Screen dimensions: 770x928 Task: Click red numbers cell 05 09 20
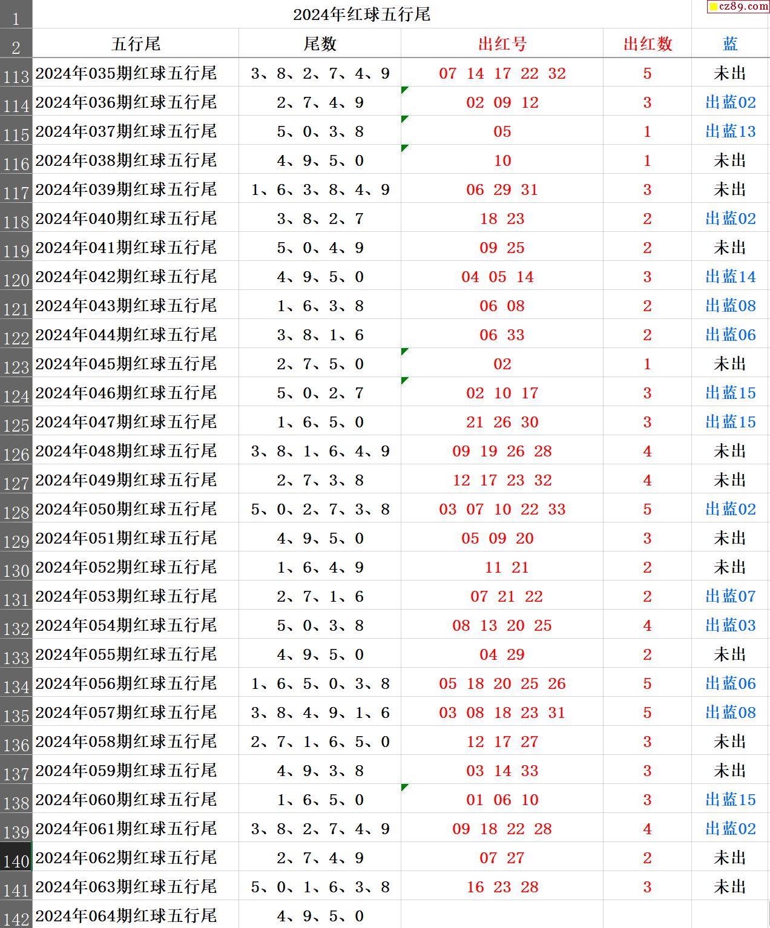(502, 538)
